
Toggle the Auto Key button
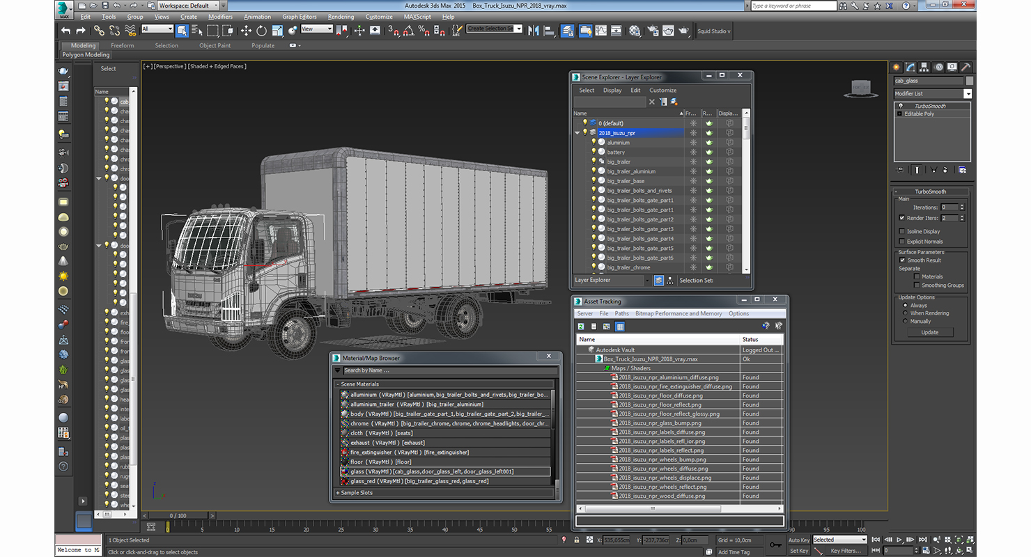(x=799, y=540)
